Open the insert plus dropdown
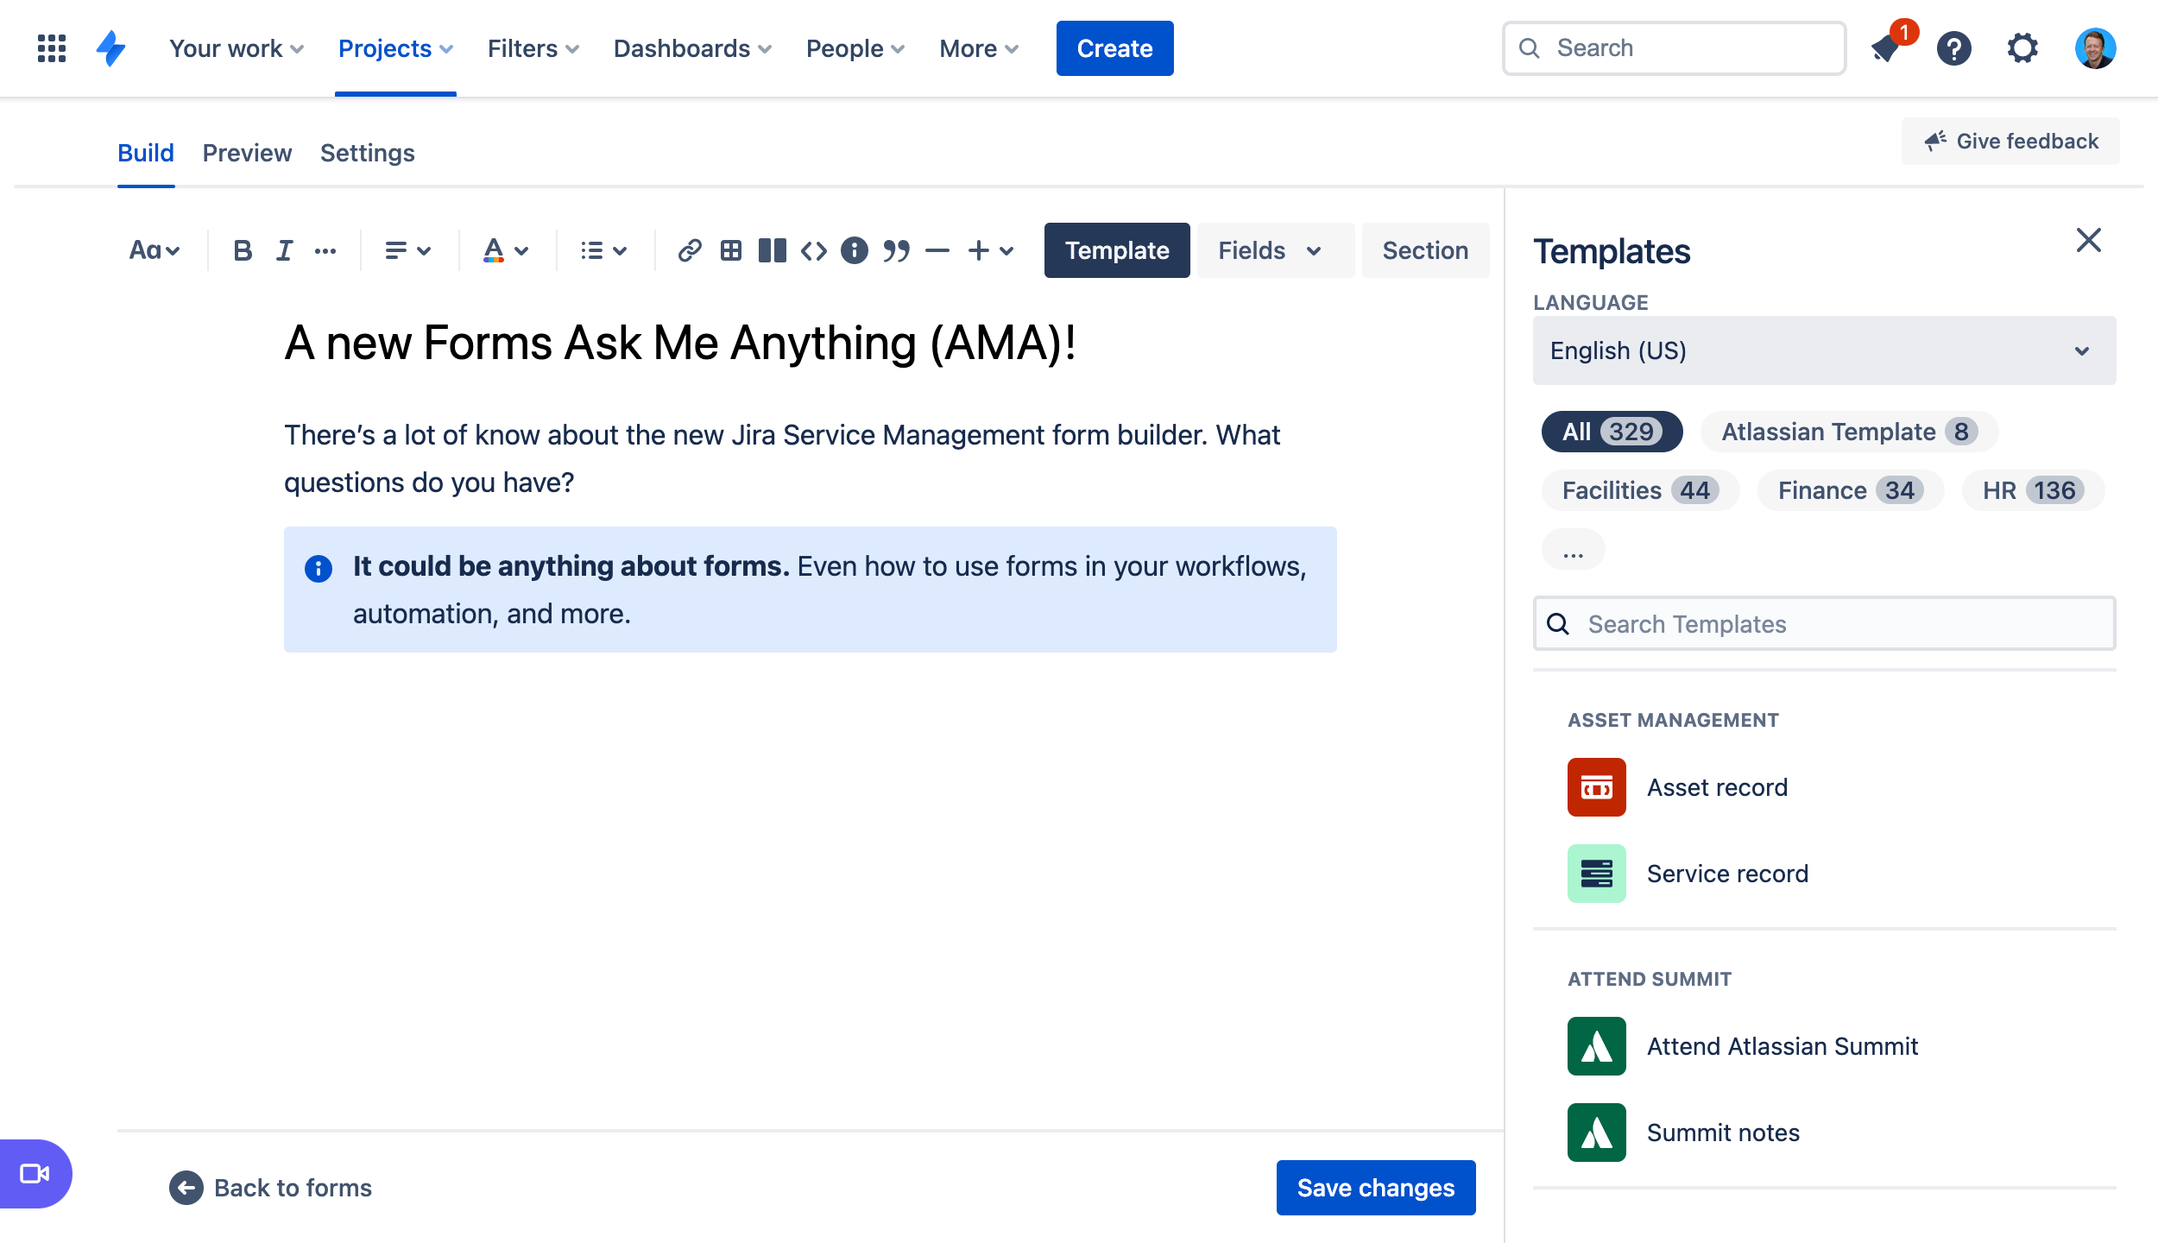The image size is (2158, 1243). point(990,251)
